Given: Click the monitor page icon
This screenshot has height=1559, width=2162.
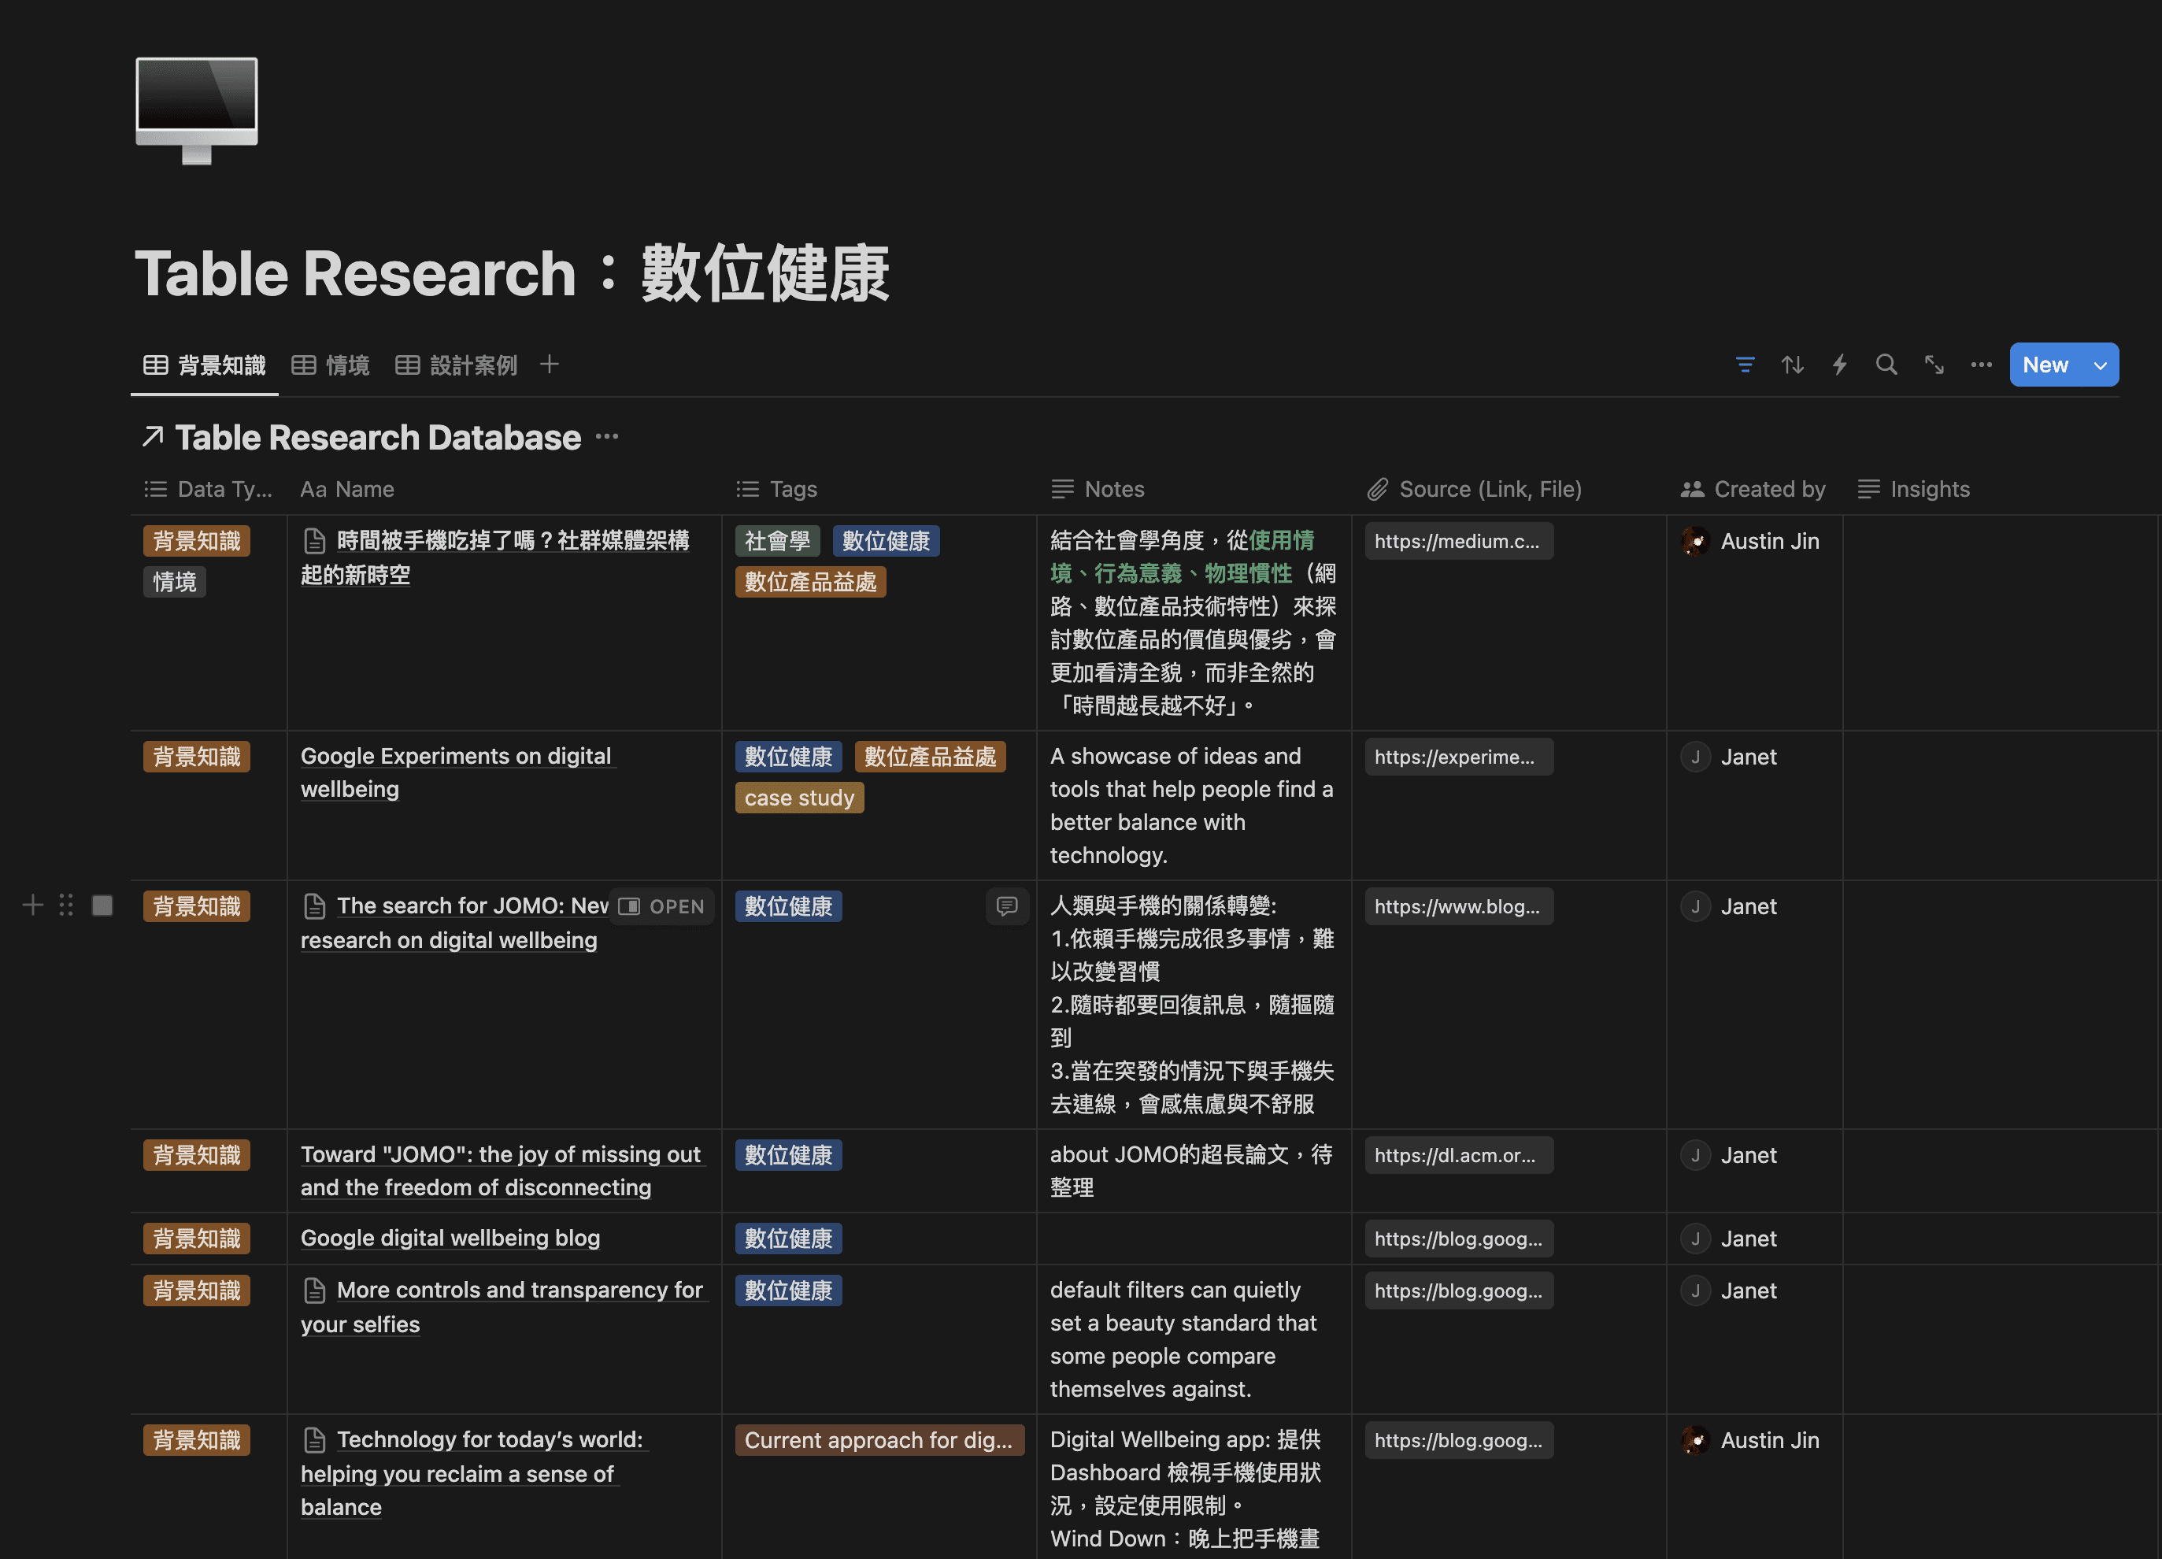Looking at the screenshot, I should [196, 109].
